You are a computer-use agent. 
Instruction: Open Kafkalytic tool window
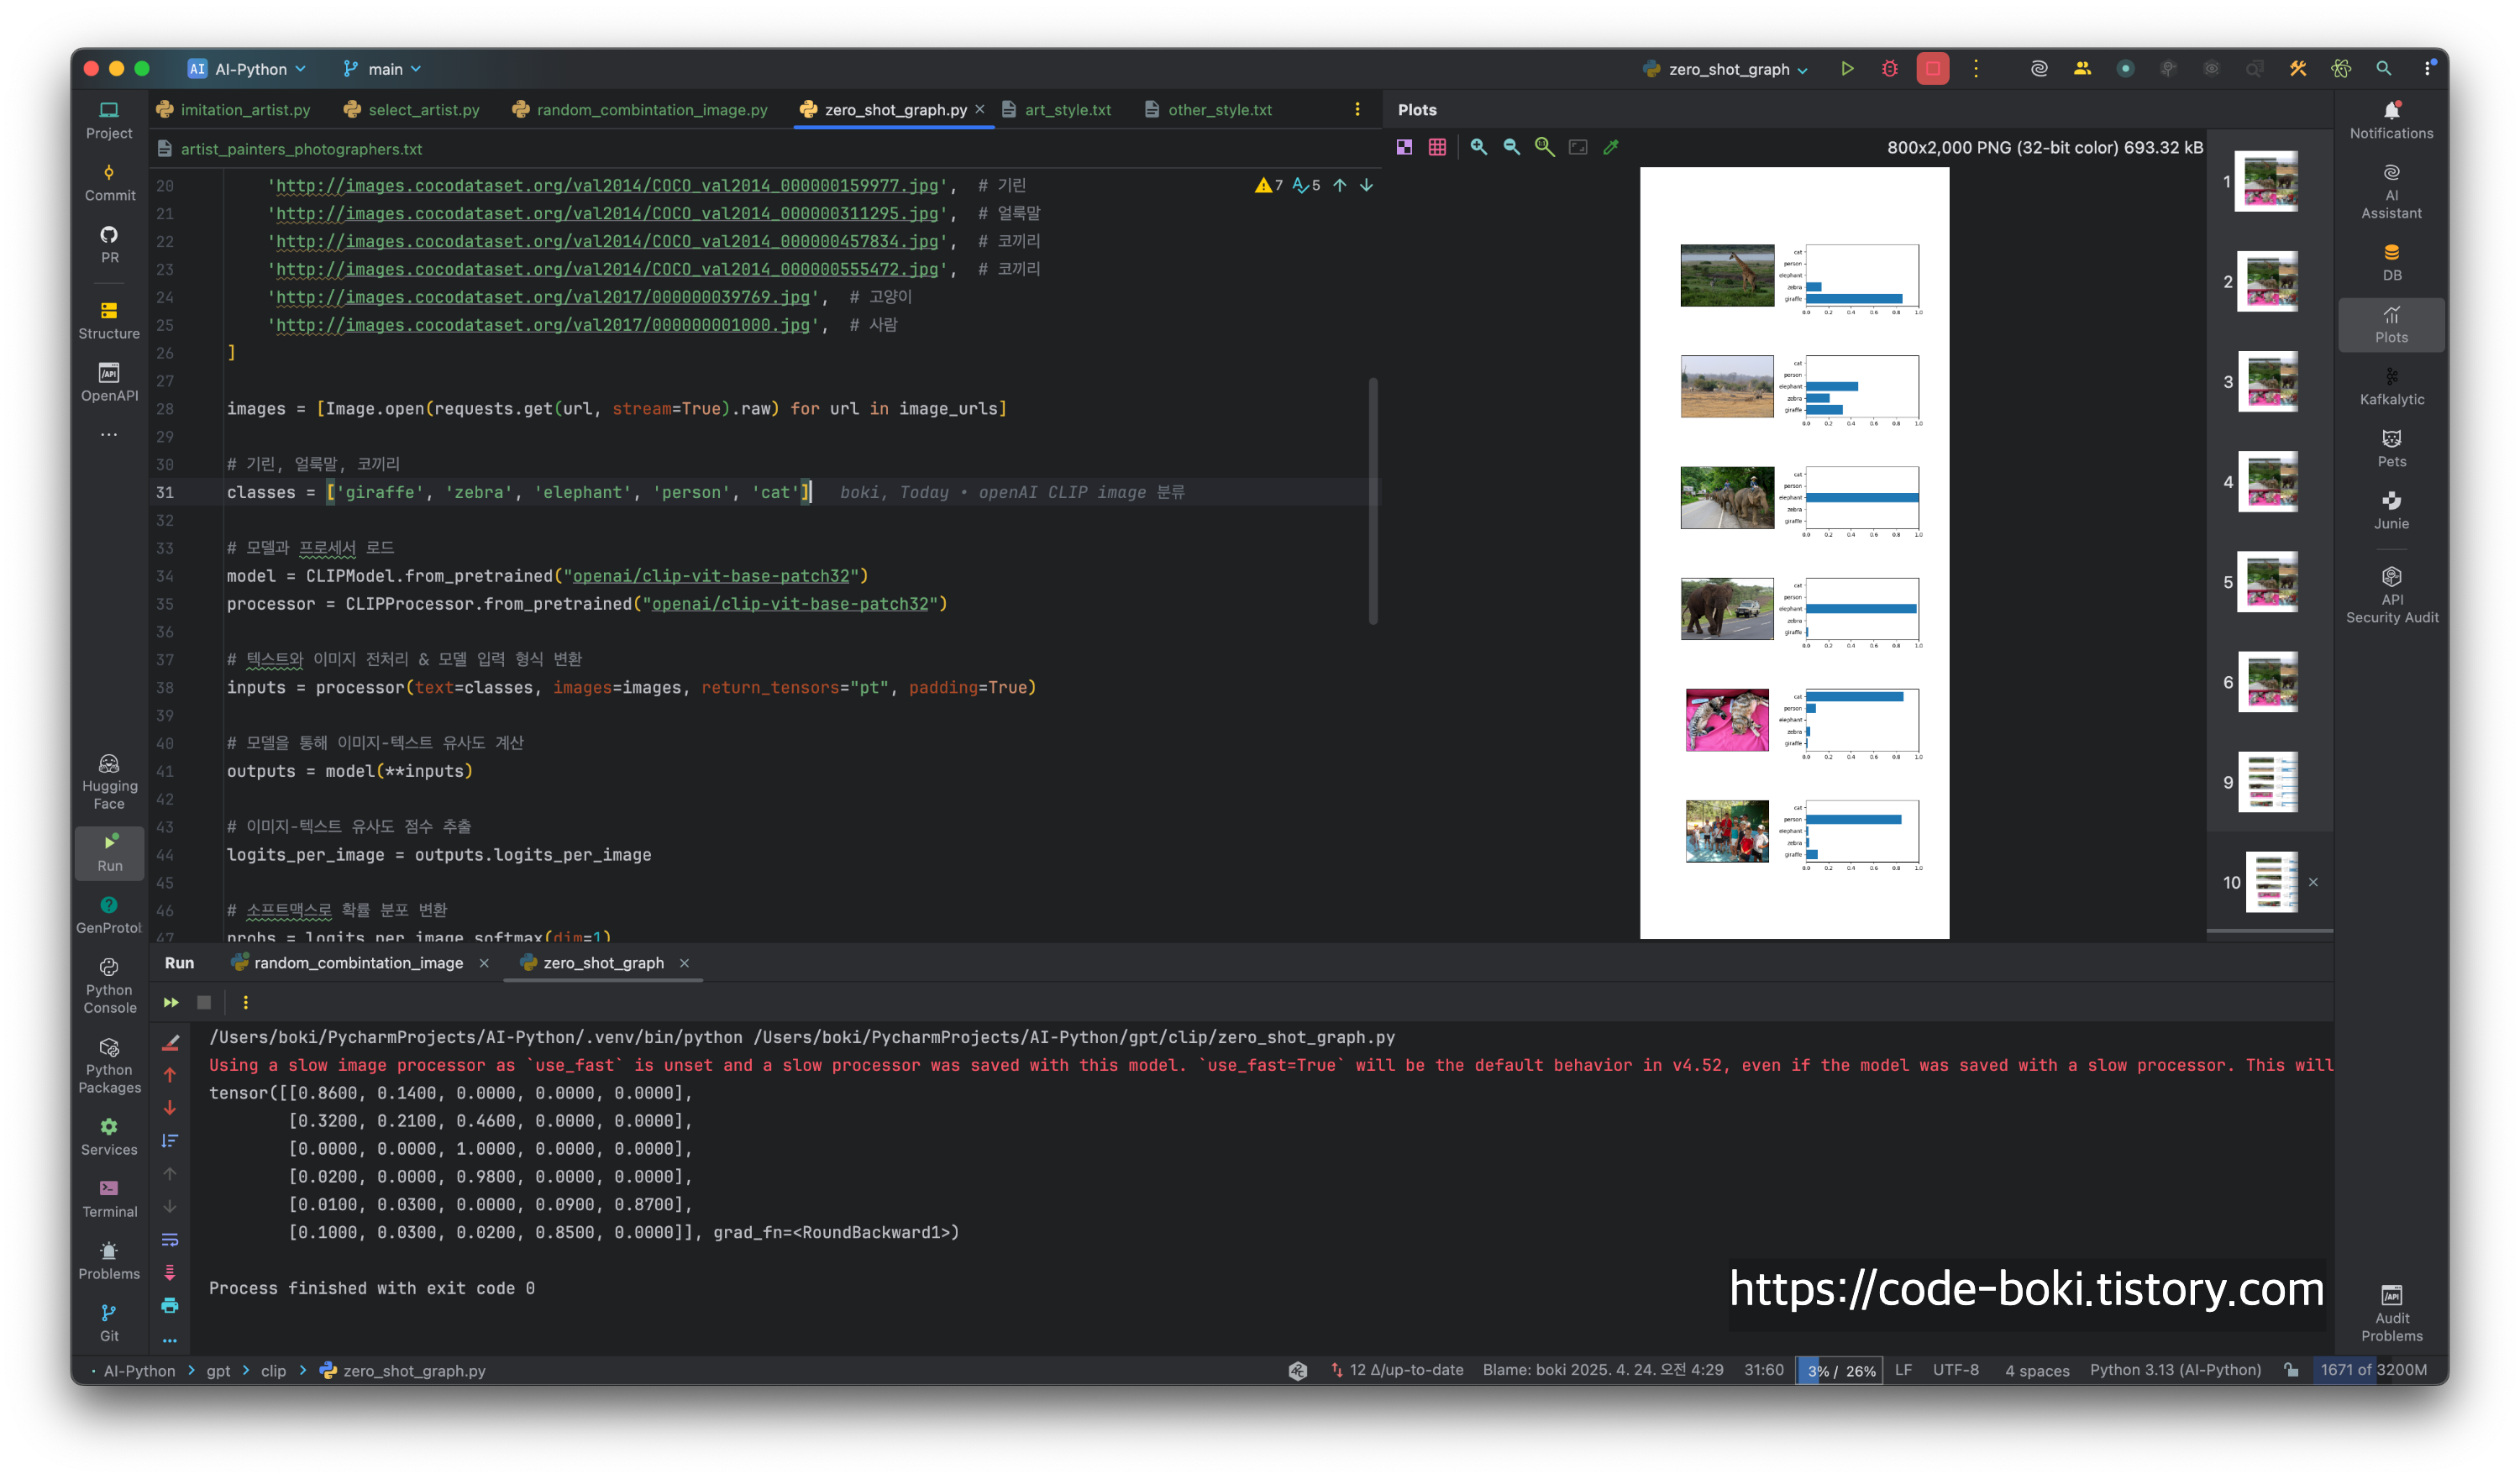pos(2391,385)
